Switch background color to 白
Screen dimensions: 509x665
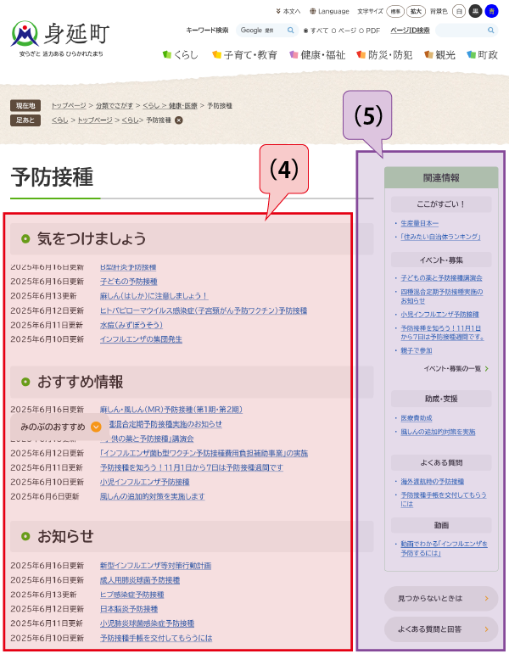click(459, 12)
